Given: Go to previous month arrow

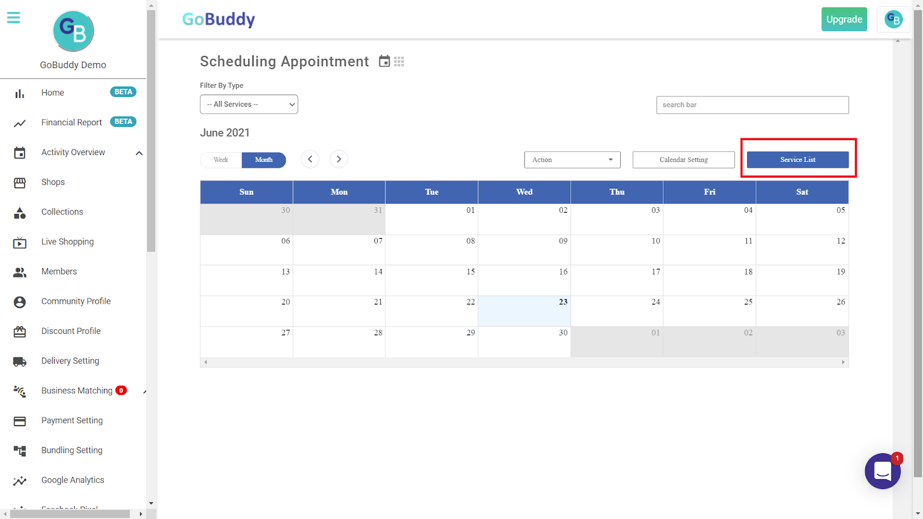Looking at the screenshot, I should (310, 159).
